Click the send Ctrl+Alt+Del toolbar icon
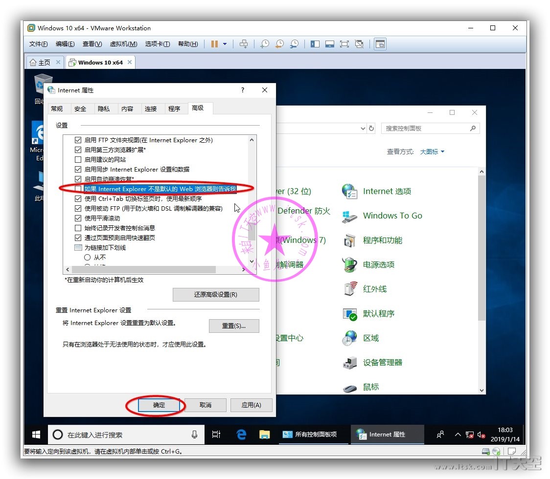This screenshot has width=550, height=479. click(243, 44)
